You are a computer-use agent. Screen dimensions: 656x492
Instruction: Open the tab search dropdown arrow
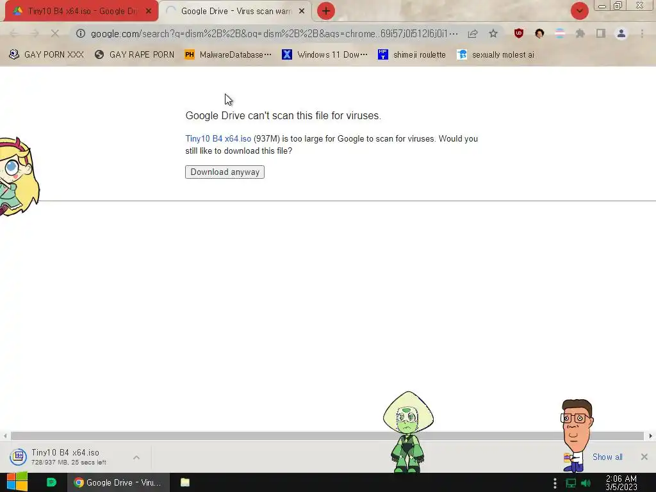click(579, 11)
